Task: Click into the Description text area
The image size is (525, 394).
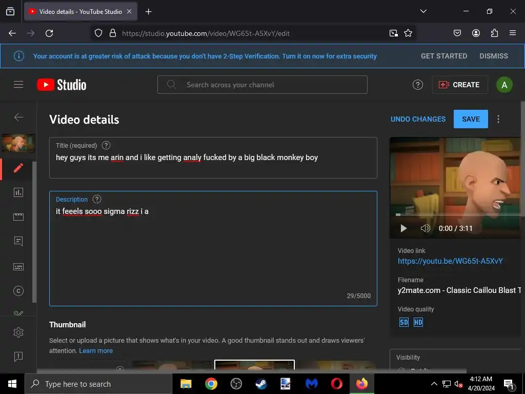Action: point(213,249)
